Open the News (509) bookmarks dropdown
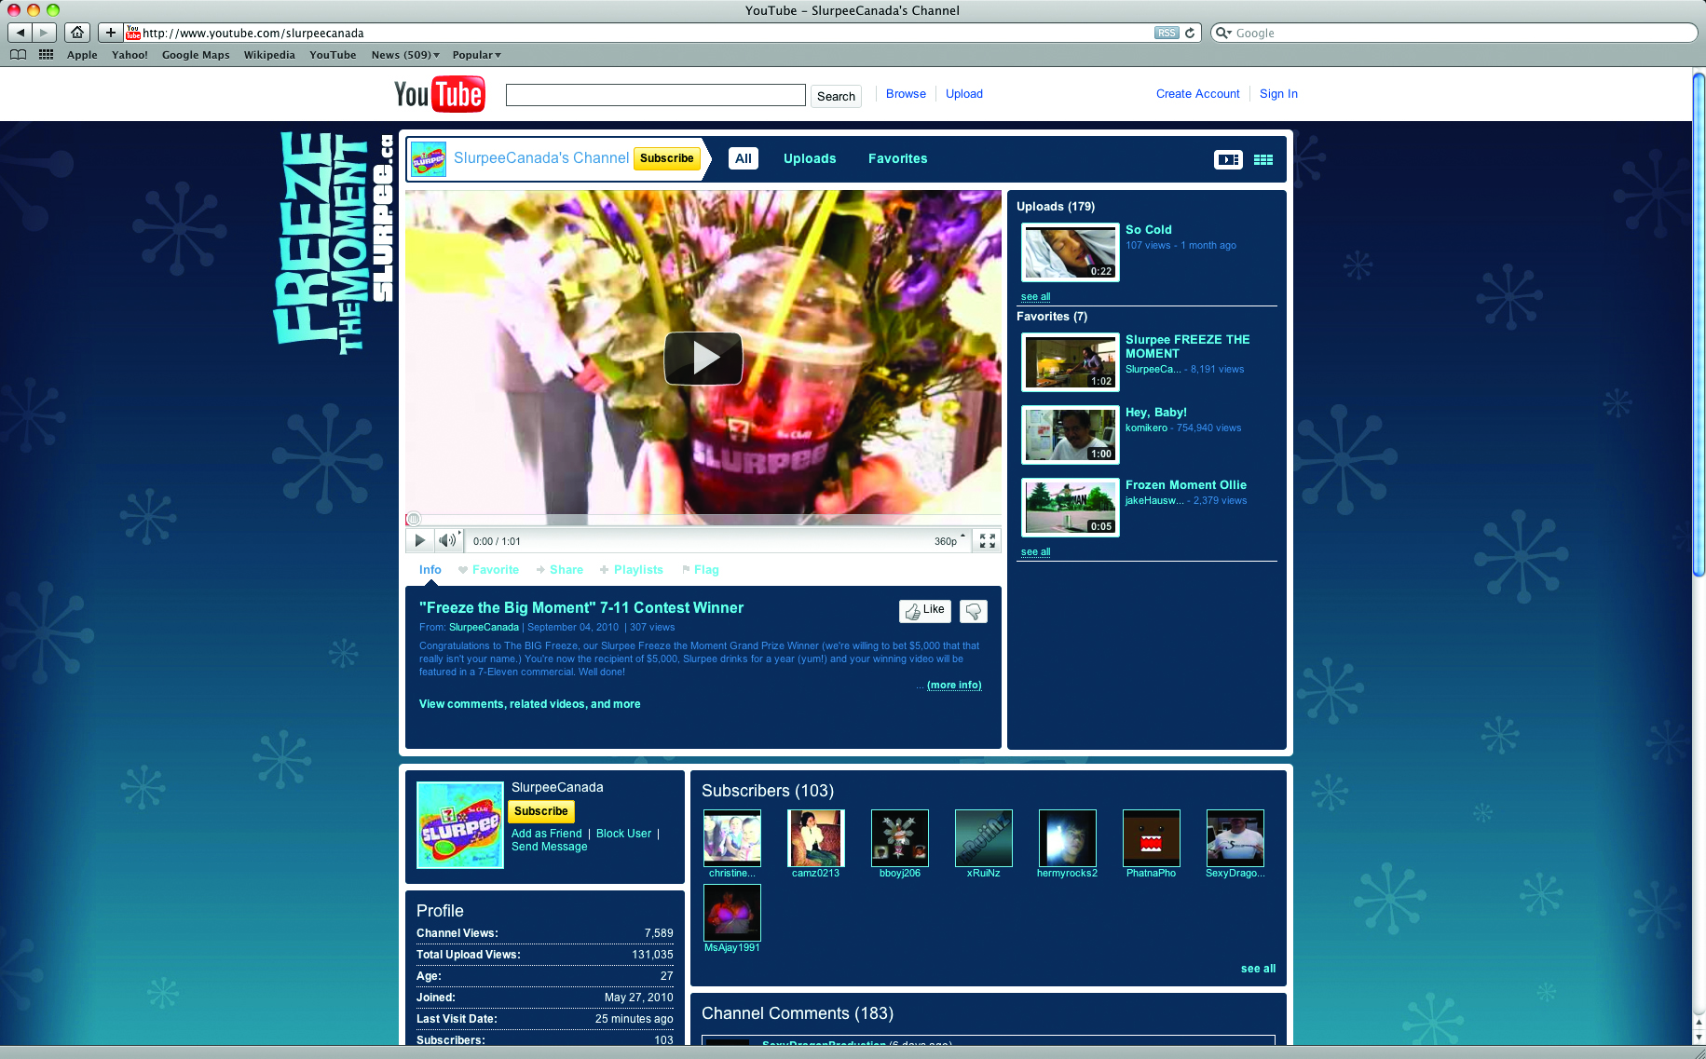Image resolution: width=1706 pixels, height=1059 pixels. (404, 55)
